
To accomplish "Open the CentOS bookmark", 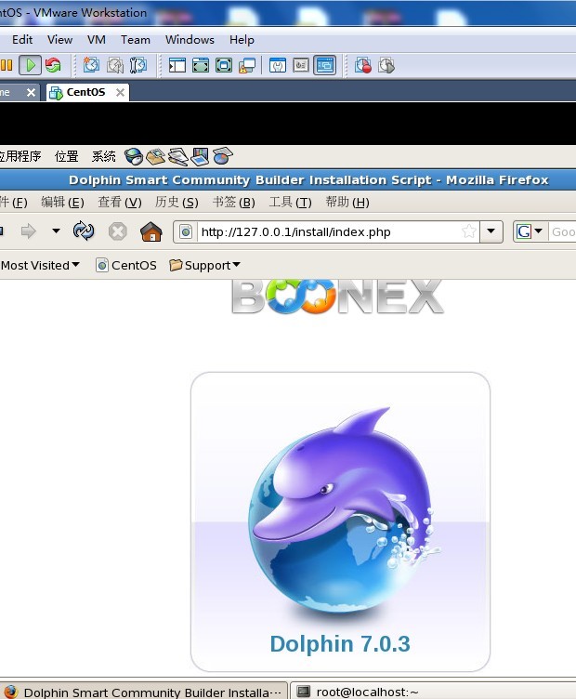I will pos(126,265).
